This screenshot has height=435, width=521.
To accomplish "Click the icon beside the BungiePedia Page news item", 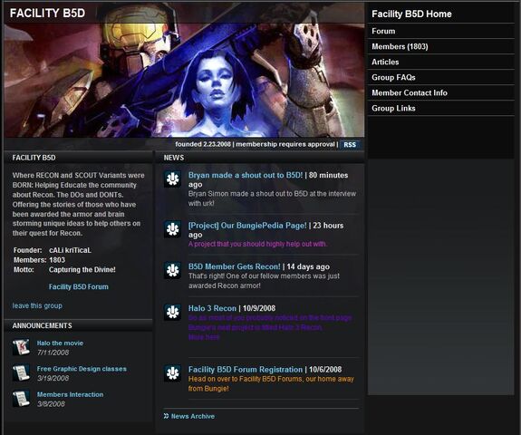I will coord(172,229).
